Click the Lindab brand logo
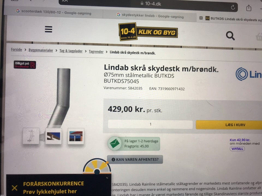The image size is (262, 196). tap(249, 74)
